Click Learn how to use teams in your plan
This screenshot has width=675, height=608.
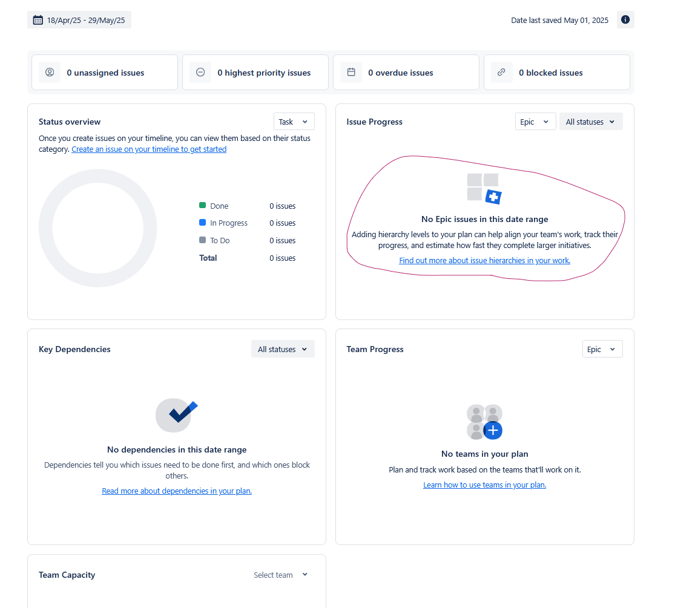484,485
